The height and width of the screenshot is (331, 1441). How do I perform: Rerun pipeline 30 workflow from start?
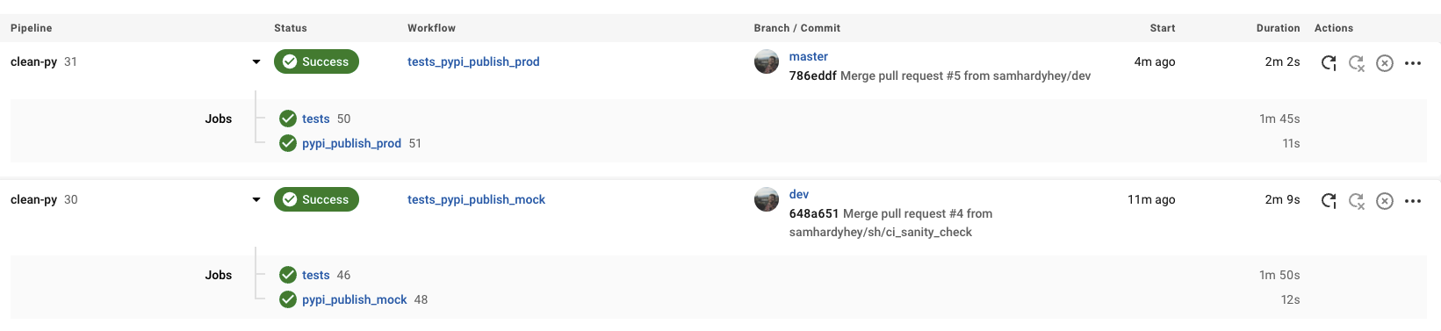click(x=1329, y=200)
